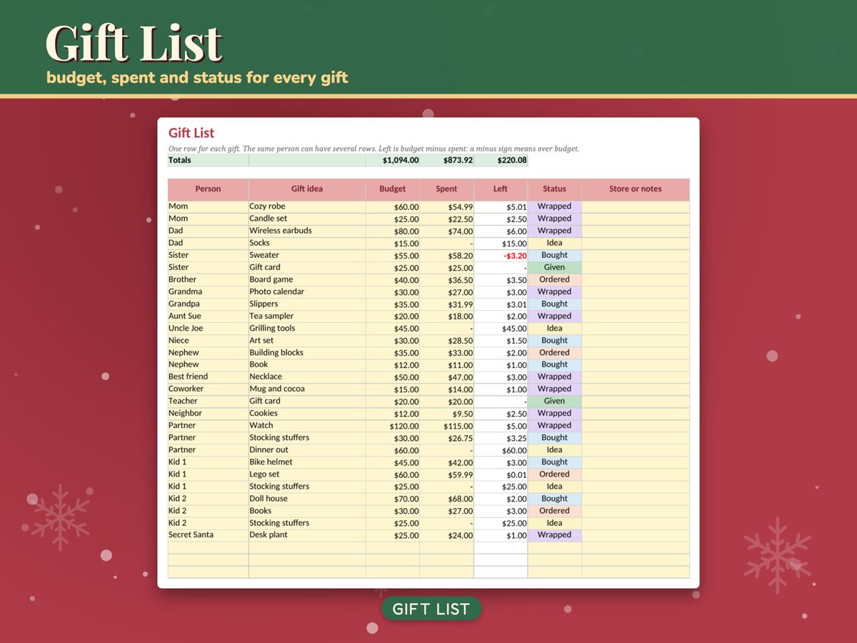Select the $59.99 Lego set spent cell
Viewport: 857px width, 643px height.
coord(446,474)
